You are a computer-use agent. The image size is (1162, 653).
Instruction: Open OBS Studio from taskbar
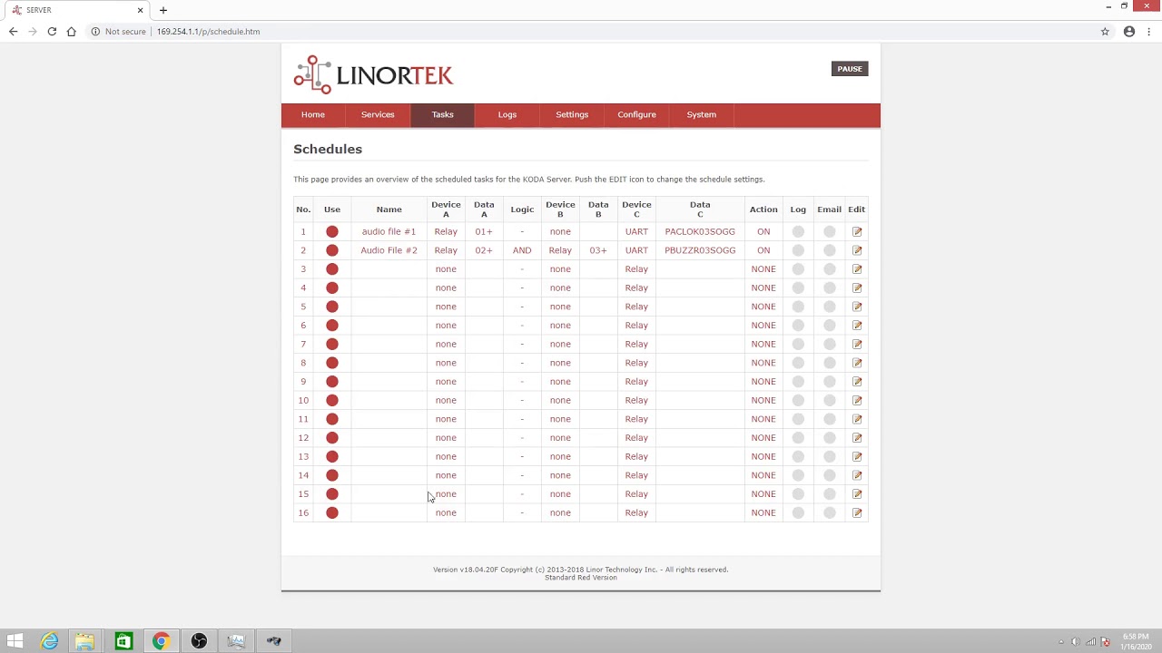pos(199,641)
